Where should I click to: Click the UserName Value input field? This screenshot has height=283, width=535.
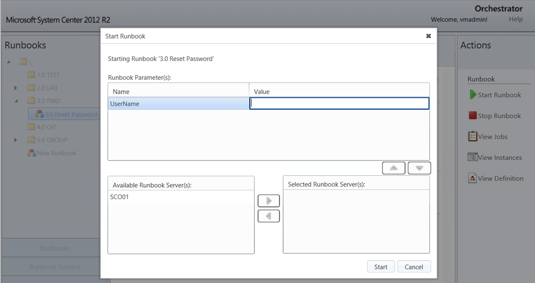click(x=340, y=104)
